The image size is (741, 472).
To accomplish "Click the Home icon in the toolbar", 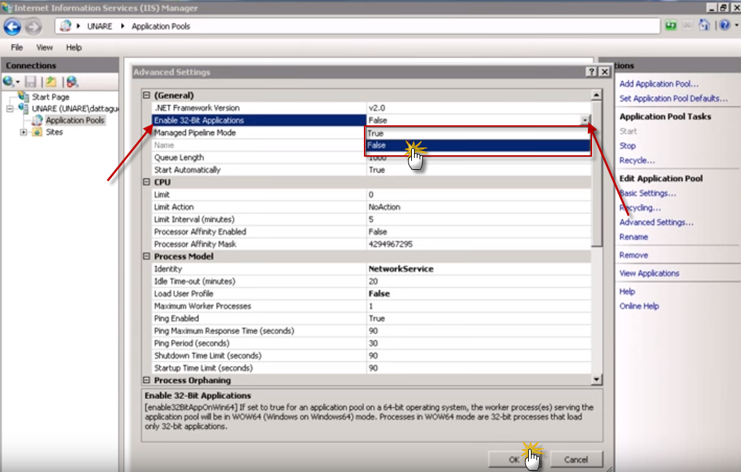I will (704, 26).
